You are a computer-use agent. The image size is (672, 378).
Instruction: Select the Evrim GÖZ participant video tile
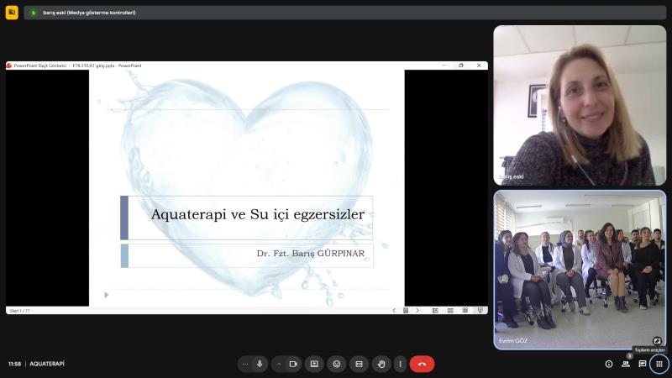[x=579, y=269]
